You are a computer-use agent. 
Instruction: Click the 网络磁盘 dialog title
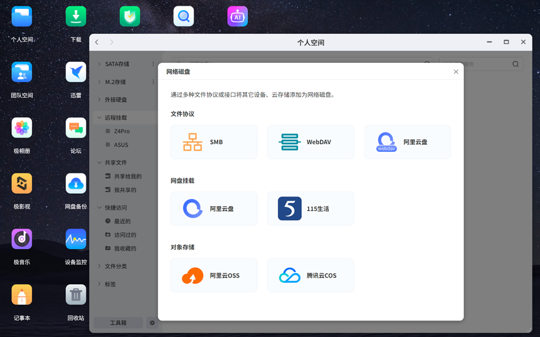tap(178, 72)
